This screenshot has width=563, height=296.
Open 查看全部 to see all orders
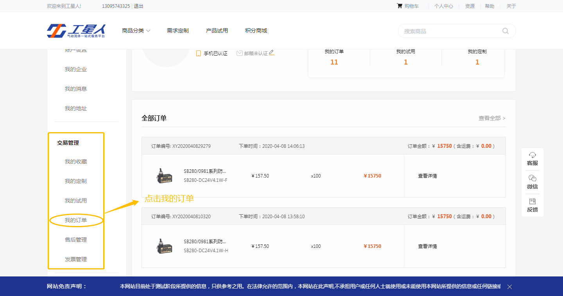[491, 118]
